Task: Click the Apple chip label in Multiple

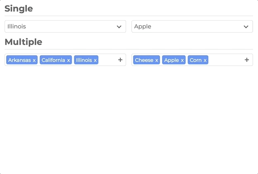Action: coord(172,60)
